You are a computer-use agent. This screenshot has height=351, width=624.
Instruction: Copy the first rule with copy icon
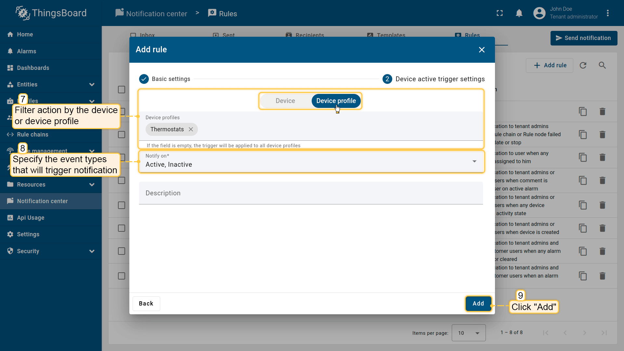583,112
